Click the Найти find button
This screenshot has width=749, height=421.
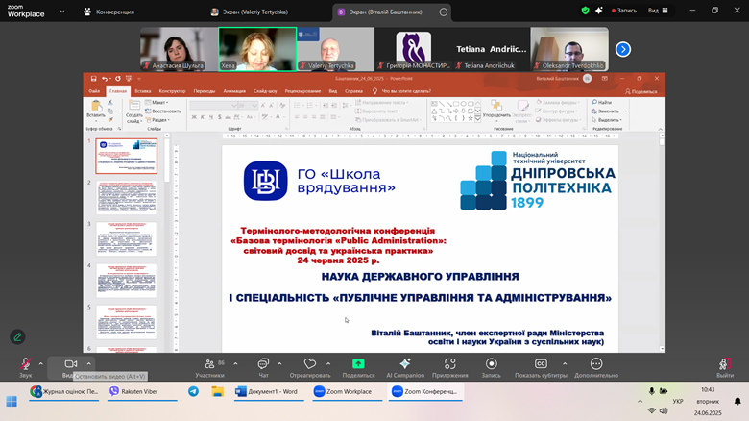(x=602, y=103)
